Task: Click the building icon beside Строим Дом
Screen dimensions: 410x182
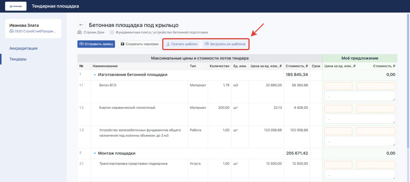Action: tap(79, 32)
